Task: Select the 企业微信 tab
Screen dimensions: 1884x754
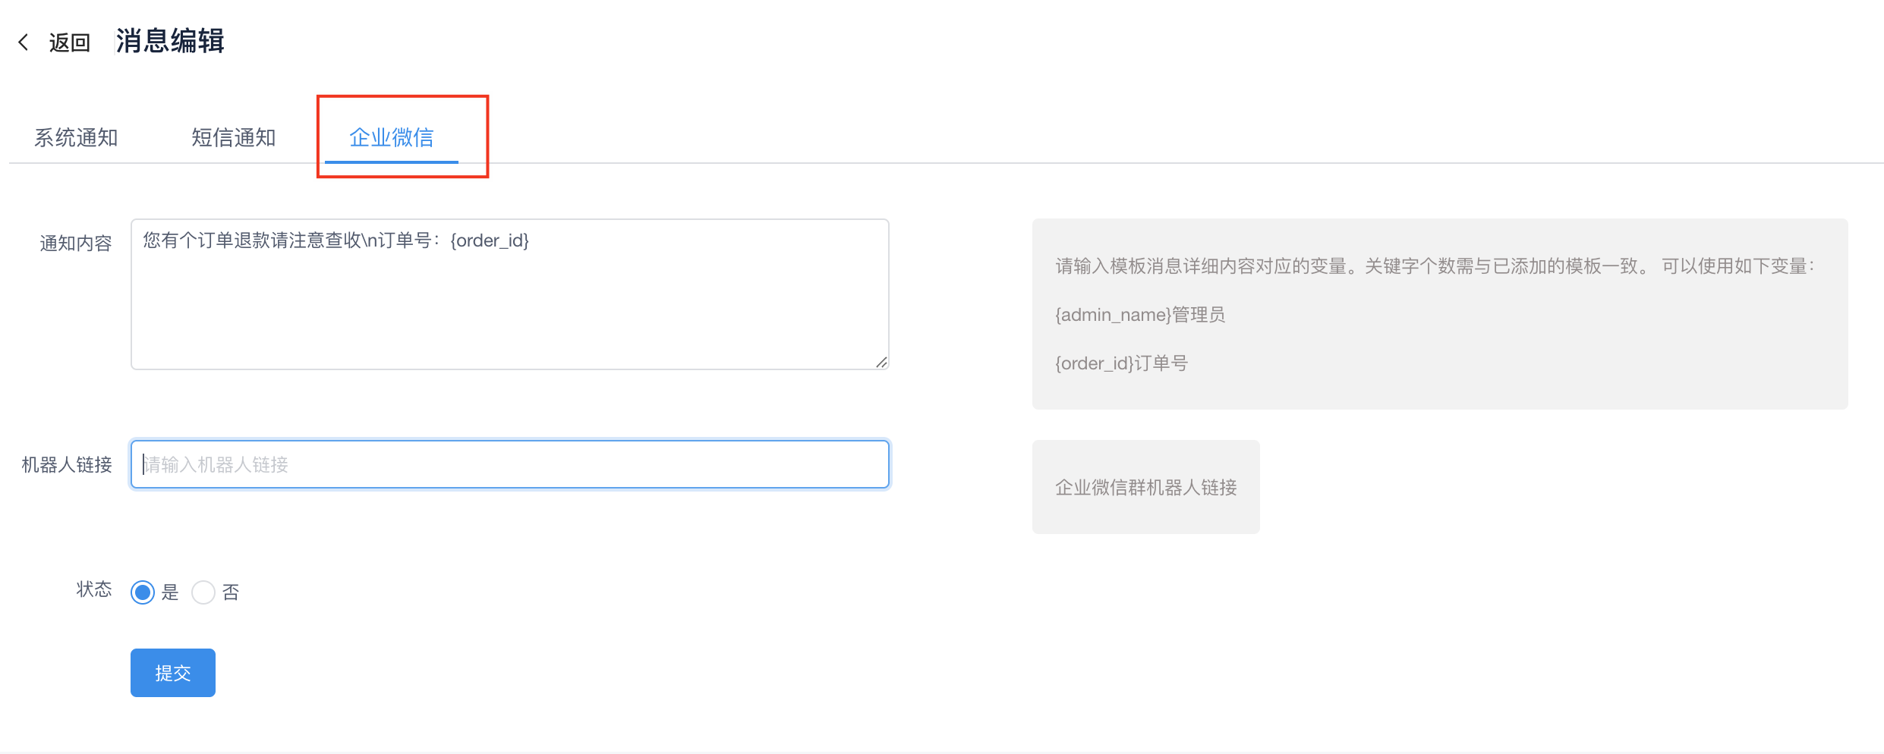Action: 391,137
